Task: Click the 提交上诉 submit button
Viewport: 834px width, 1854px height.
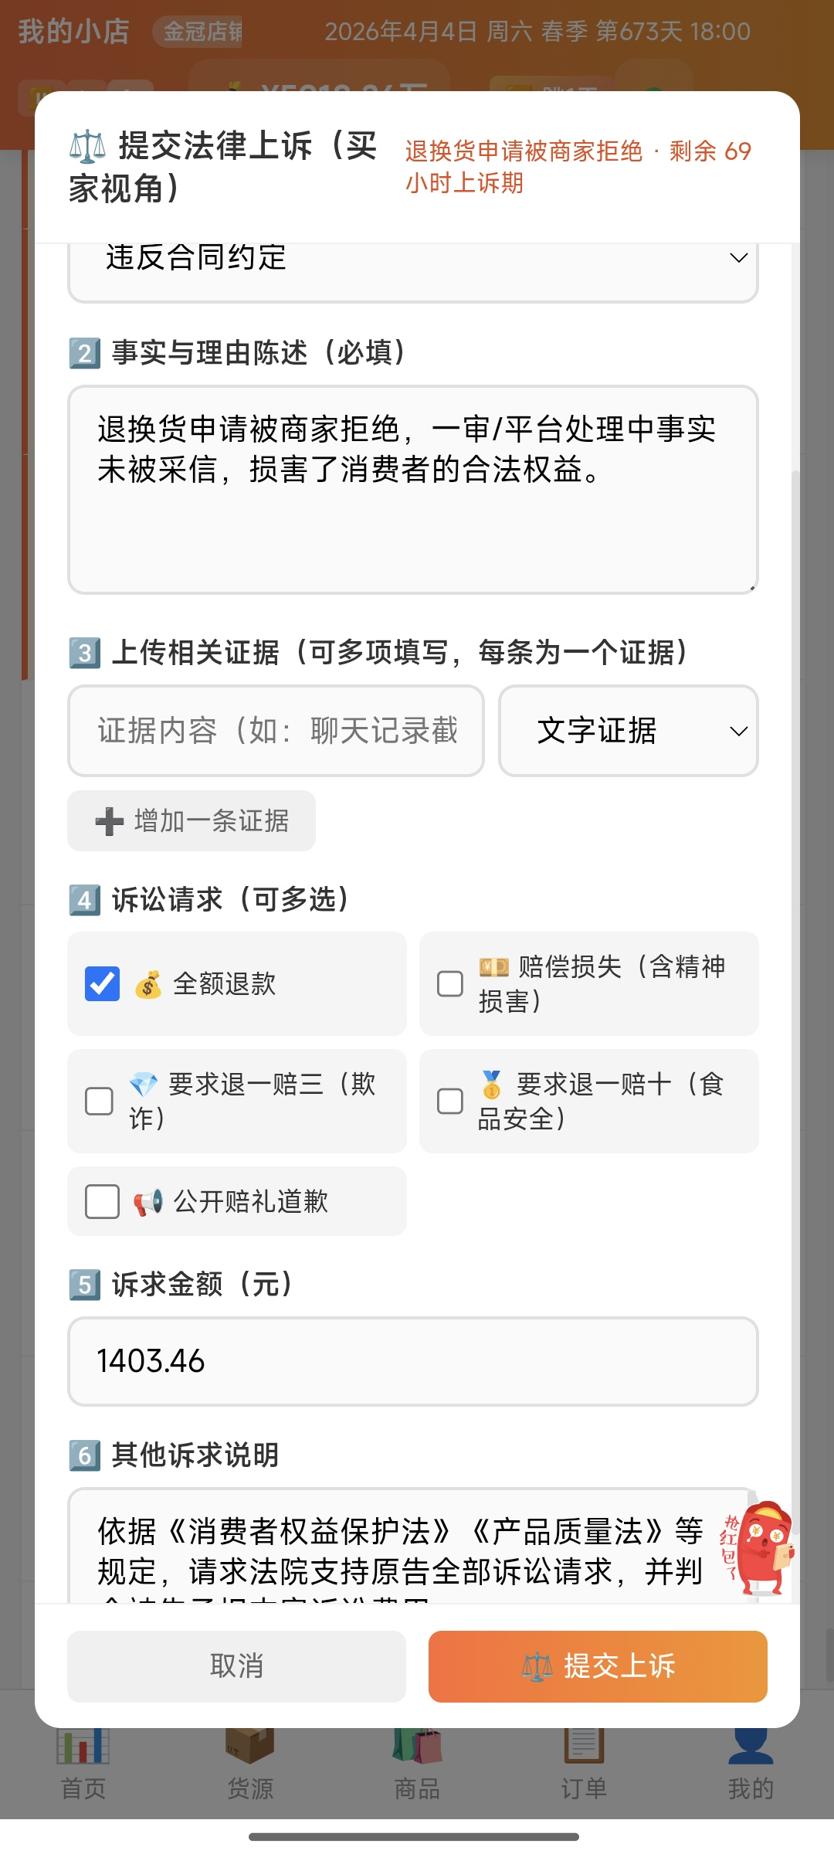Action: 598,1666
